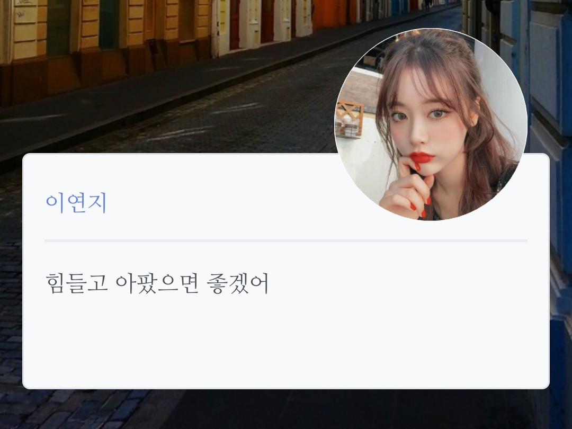Screen dimensions: 572x429
Task: Click the cobblestone pavement below the card
Action: click(73, 408)
